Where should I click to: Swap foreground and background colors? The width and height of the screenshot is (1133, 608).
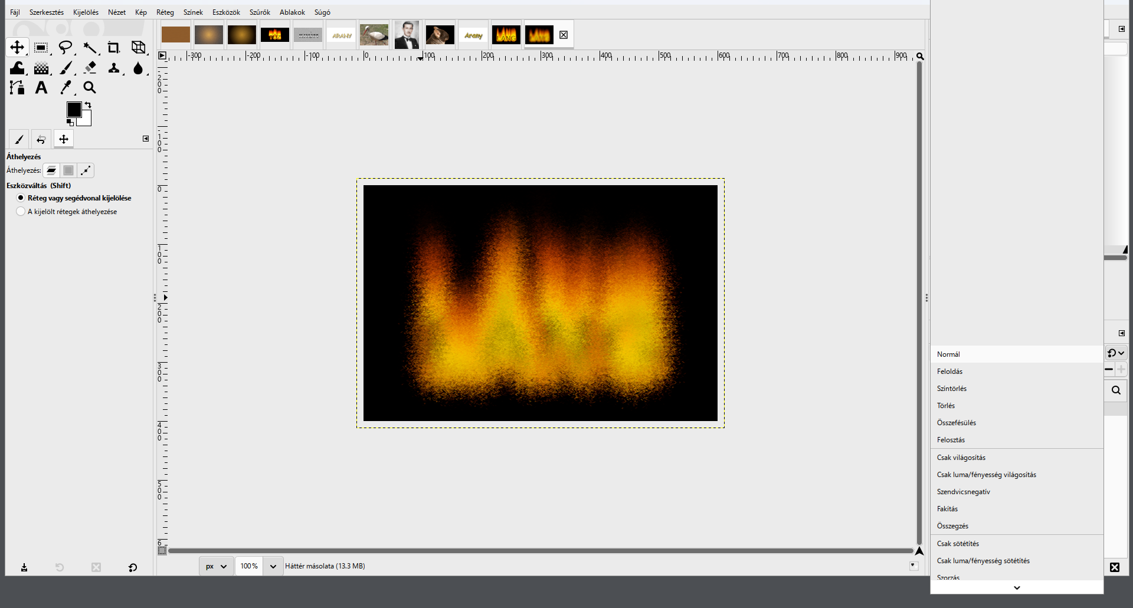click(88, 105)
